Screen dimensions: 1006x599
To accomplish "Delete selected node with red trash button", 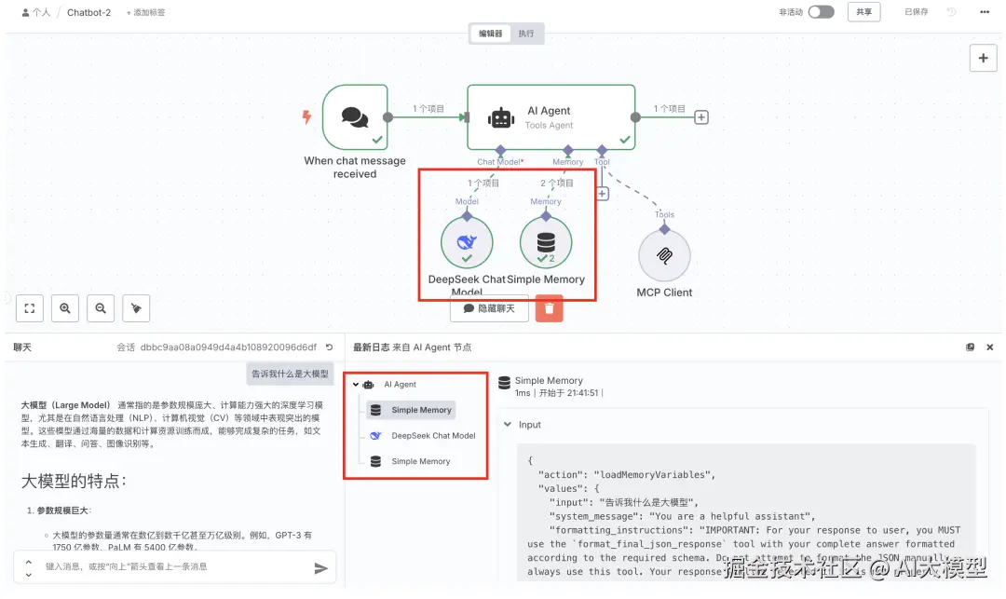I will click(x=550, y=308).
